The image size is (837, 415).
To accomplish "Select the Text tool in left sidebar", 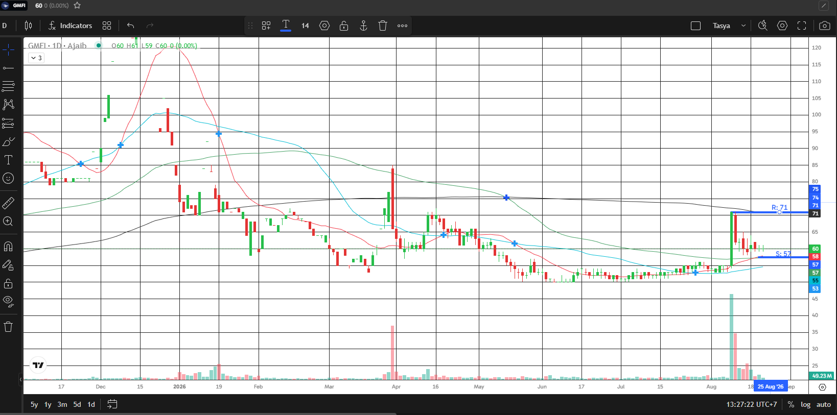I will click(x=8, y=160).
